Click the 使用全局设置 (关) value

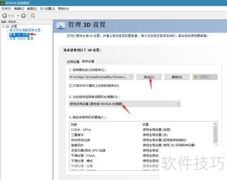[155, 135]
